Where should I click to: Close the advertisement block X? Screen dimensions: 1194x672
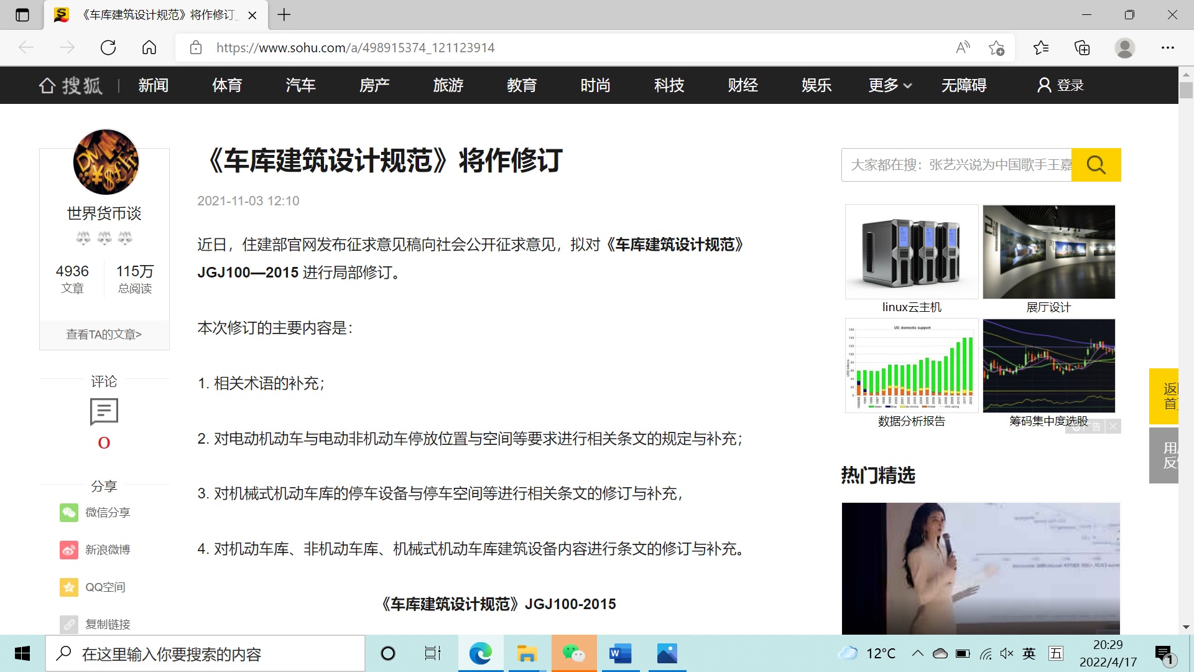point(1113,426)
